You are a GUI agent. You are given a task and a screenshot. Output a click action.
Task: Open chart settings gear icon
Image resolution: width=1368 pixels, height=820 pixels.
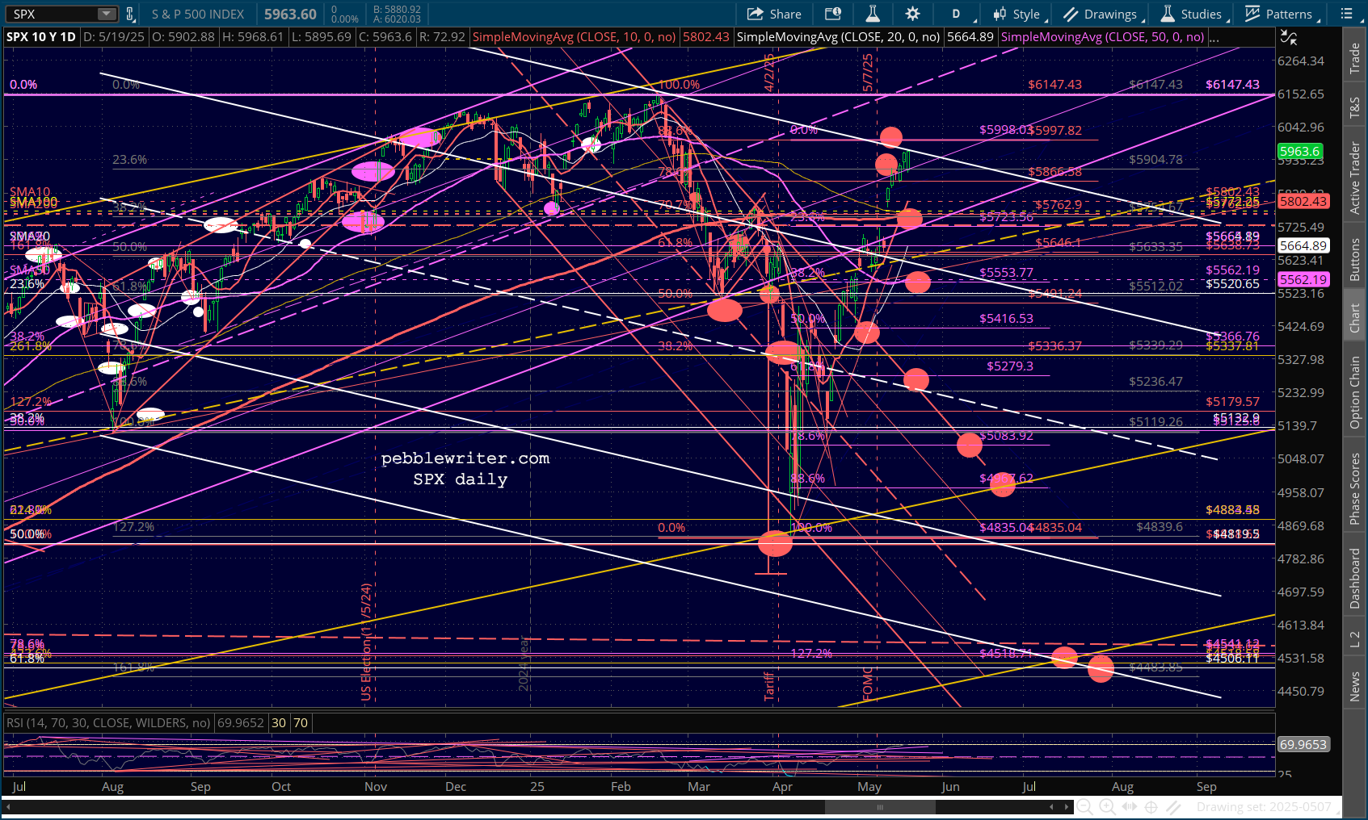point(912,14)
